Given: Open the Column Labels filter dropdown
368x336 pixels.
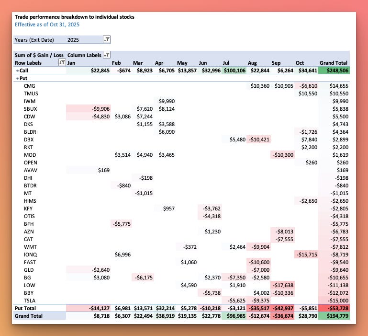Looking at the screenshot, I should click(107, 55).
